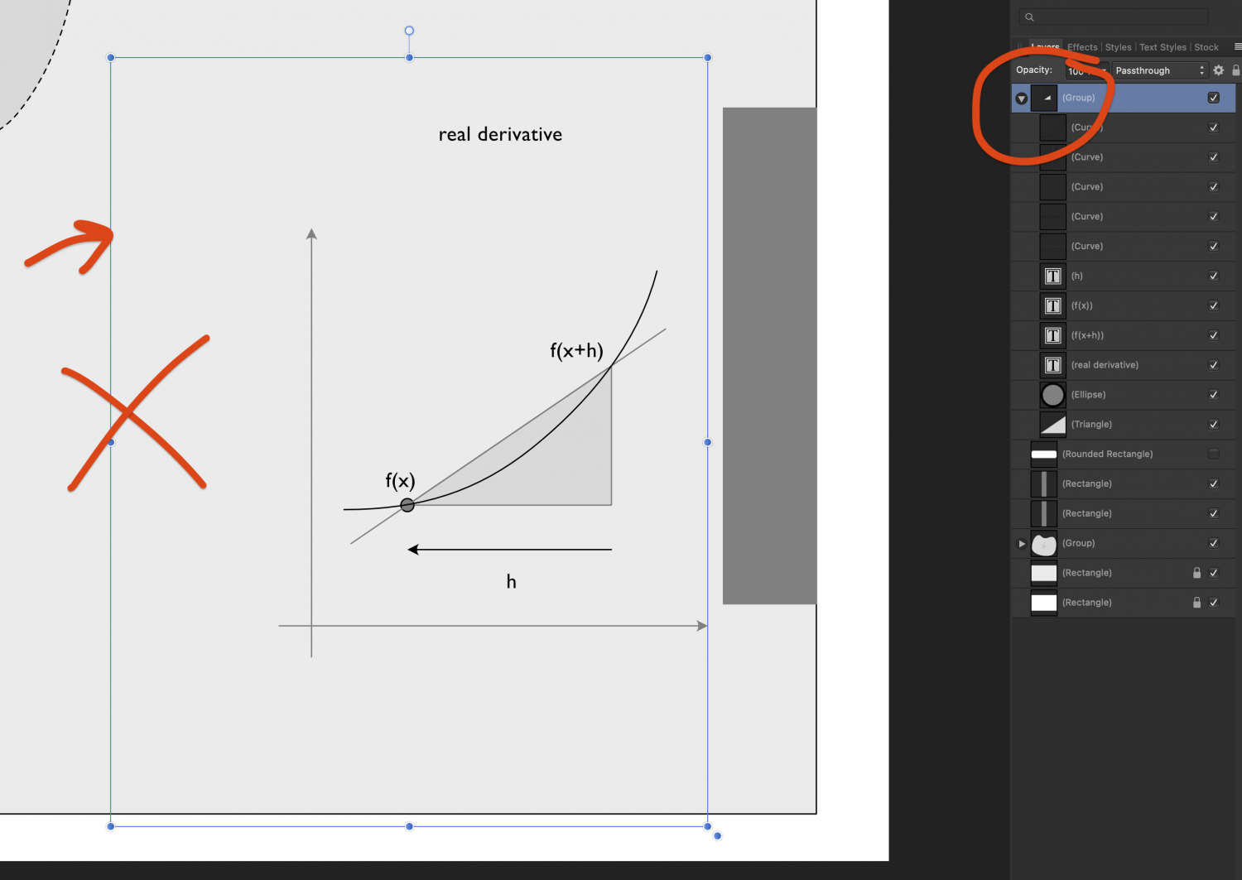Click the 'h' label below the arrow

pos(511,581)
